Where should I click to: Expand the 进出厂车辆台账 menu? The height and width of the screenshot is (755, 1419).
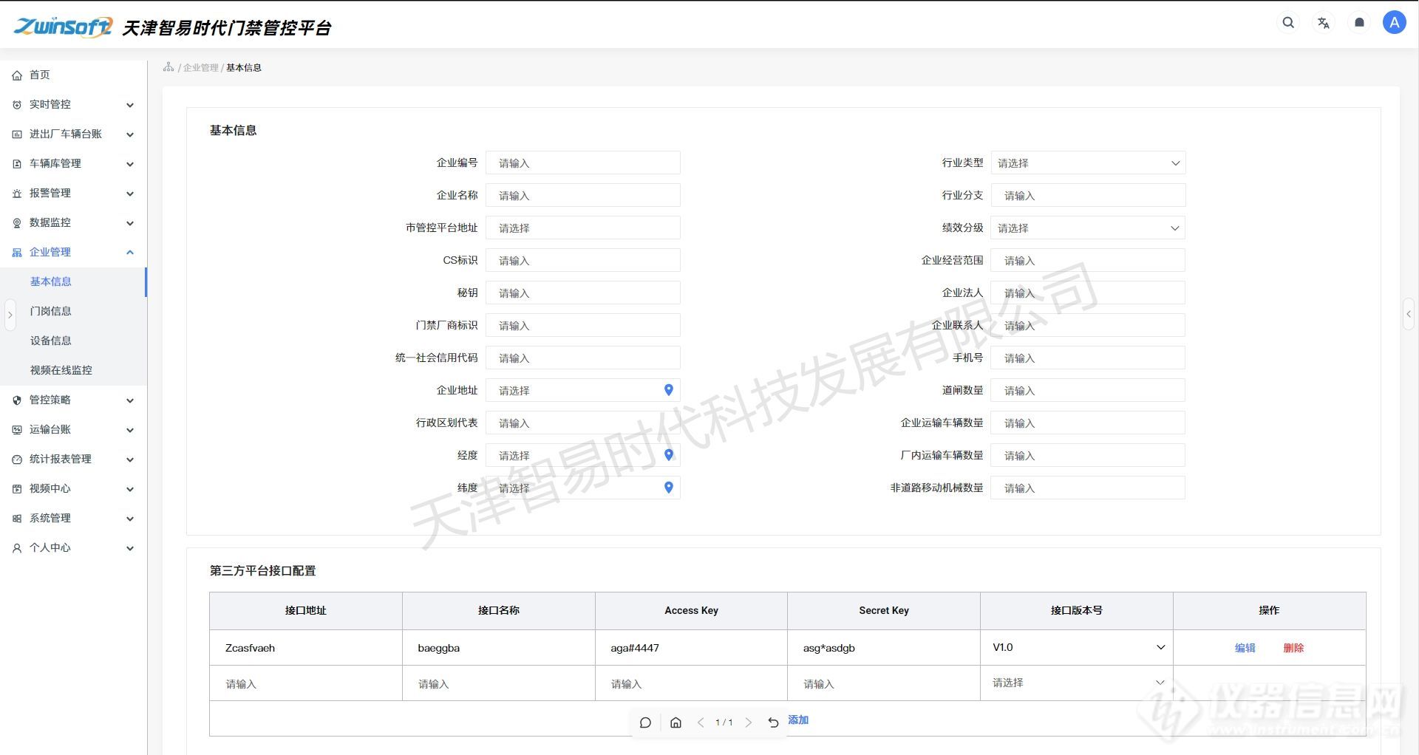(74, 134)
